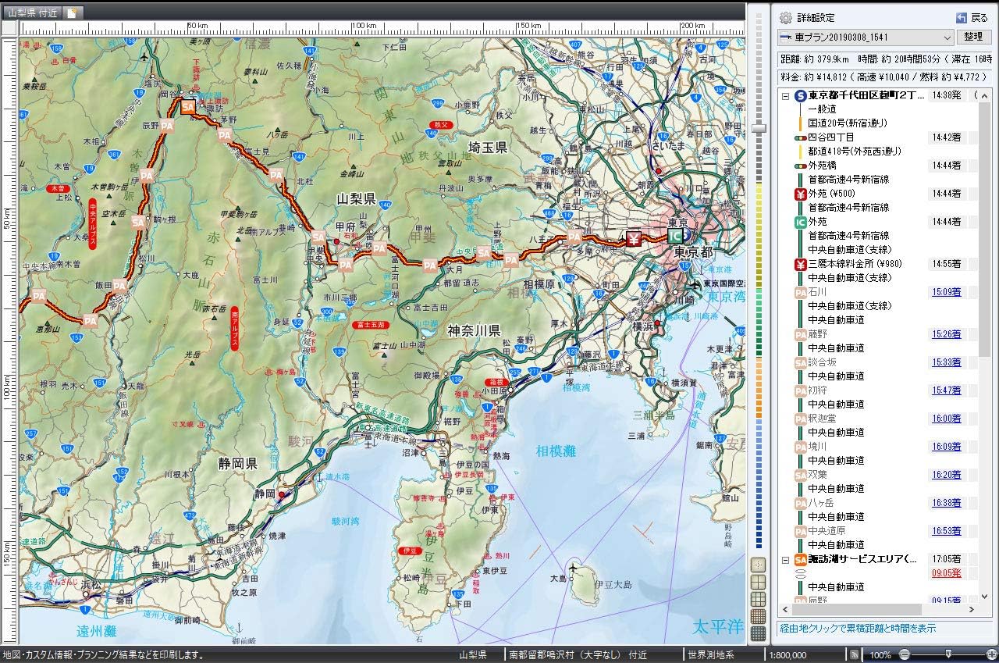Select the finest grid density icon
This screenshot has height=663, width=999.
(x=758, y=633)
